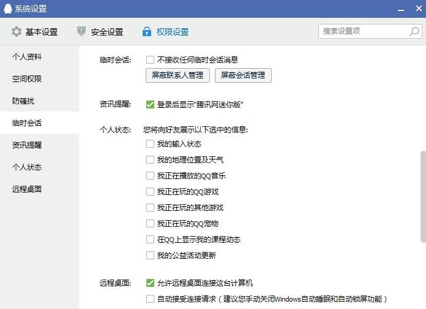Select 临时会话 in the sidebar

coord(39,123)
